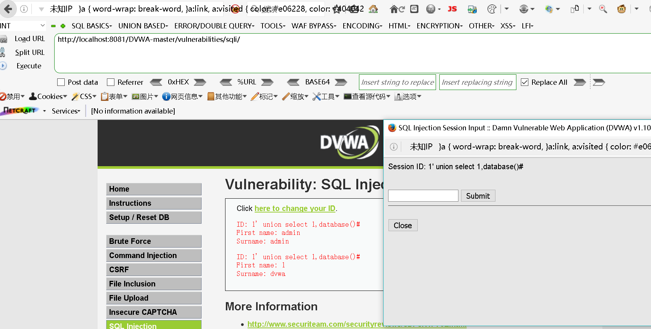Click the browser back arrow button
This screenshot has height=329, width=651.
point(8,9)
